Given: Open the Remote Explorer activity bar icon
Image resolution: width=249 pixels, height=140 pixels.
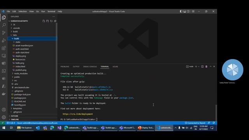Looking at the screenshot, I should pos(4,56).
